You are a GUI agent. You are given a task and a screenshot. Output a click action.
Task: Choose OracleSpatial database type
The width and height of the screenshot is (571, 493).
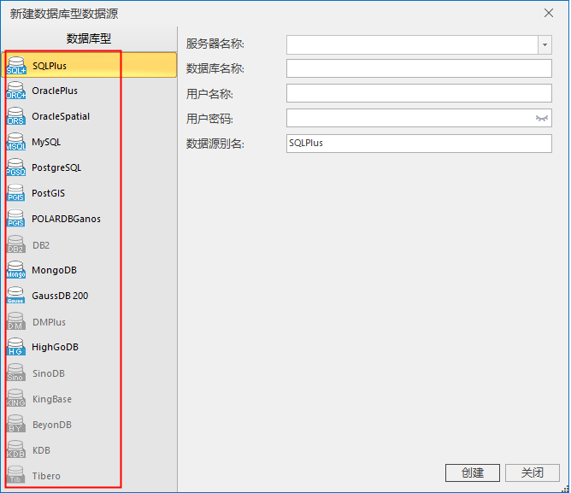[61, 116]
